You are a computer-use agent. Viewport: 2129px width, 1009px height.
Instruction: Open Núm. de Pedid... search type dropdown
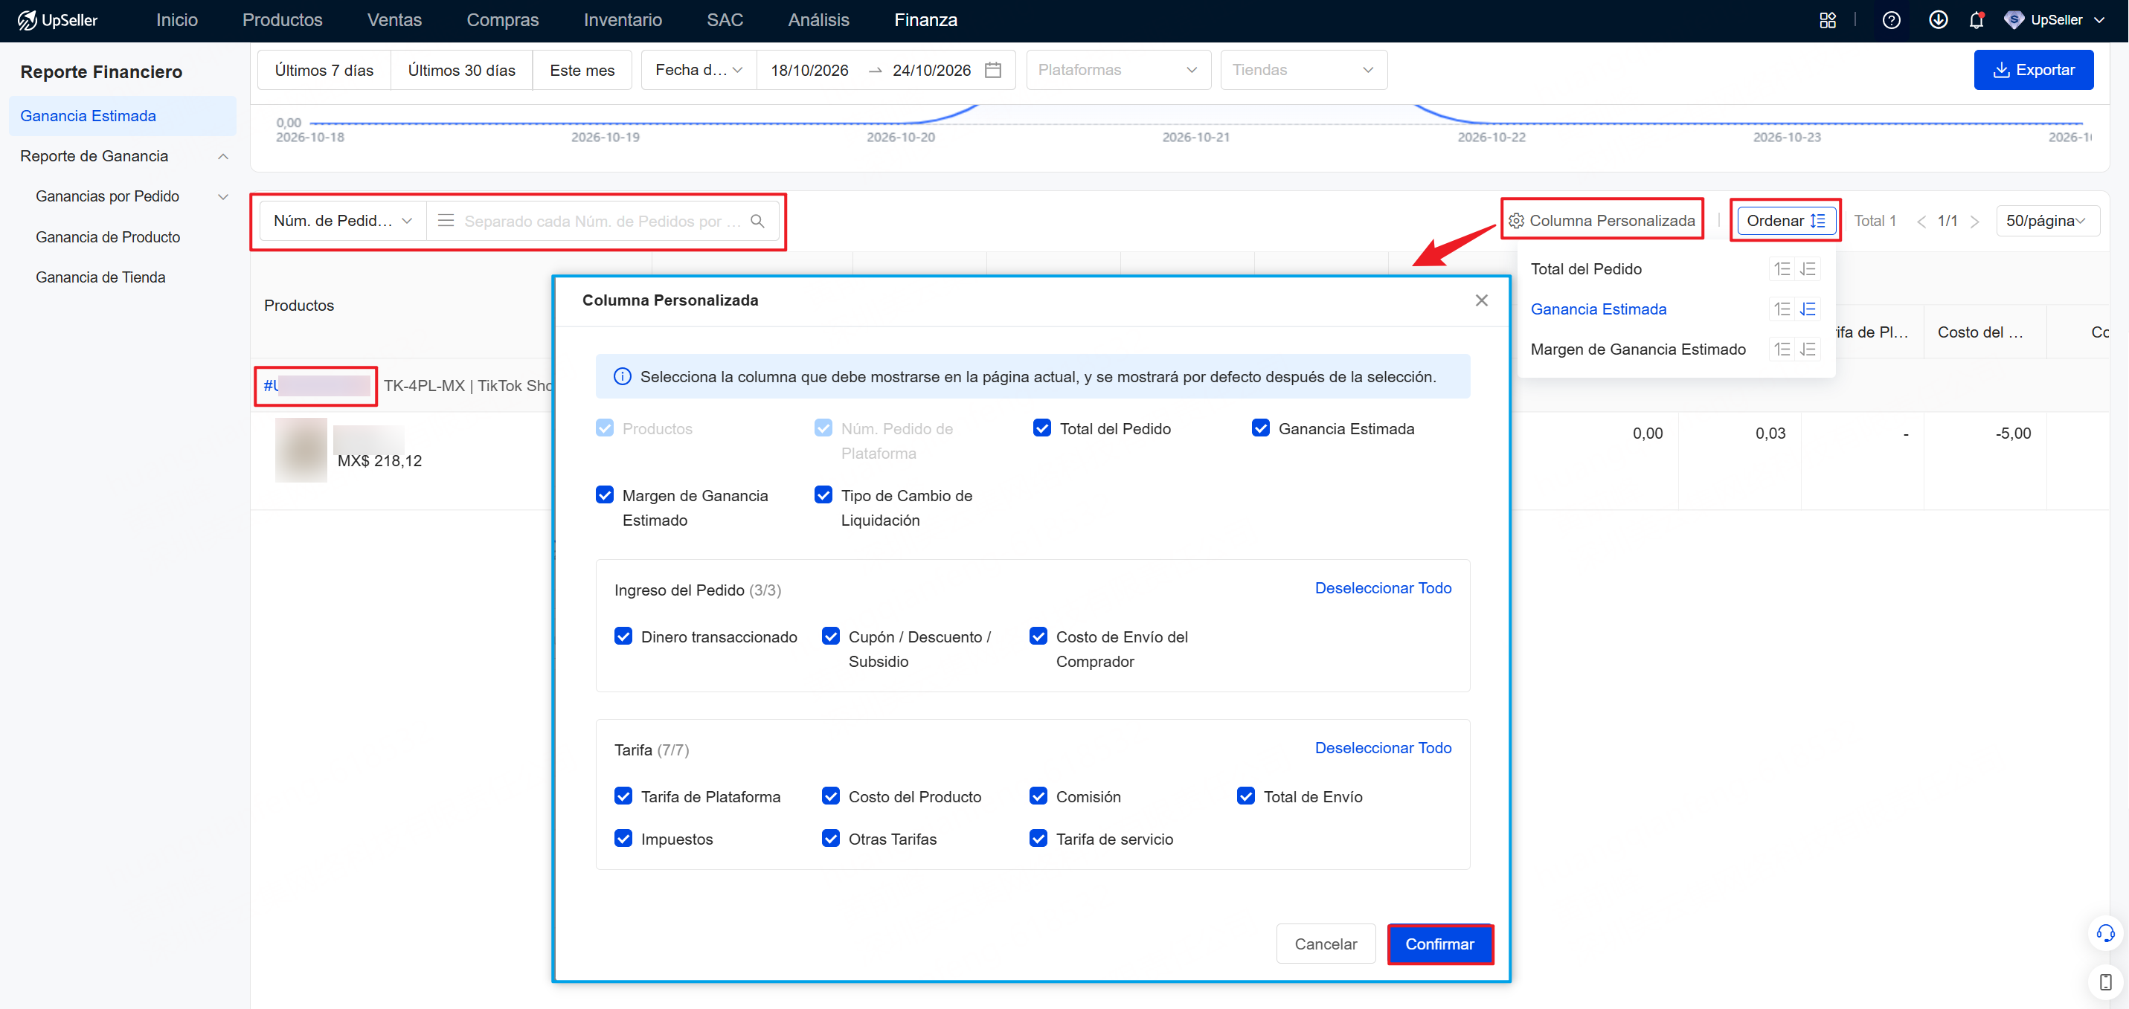pos(342,221)
